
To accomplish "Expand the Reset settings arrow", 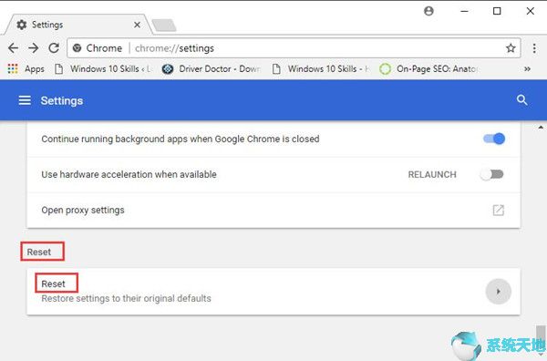I will (x=498, y=292).
